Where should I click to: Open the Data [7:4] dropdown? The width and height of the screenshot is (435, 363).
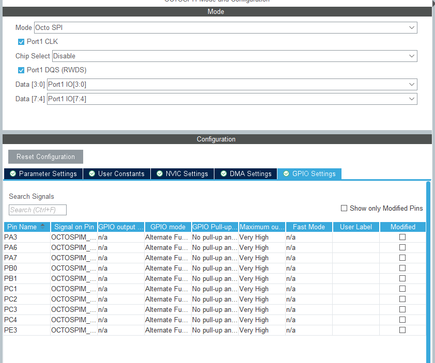coord(232,99)
